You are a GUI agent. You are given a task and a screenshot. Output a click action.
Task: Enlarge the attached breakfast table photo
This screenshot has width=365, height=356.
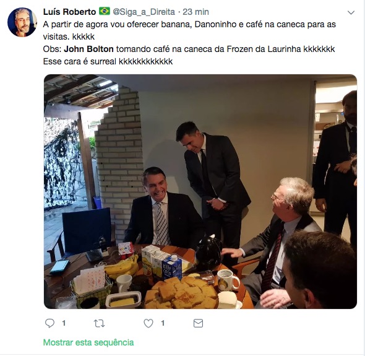[200, 191]
